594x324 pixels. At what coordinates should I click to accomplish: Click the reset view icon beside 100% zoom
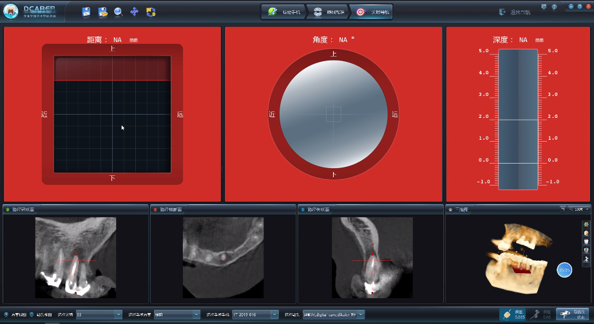point(562,209)
